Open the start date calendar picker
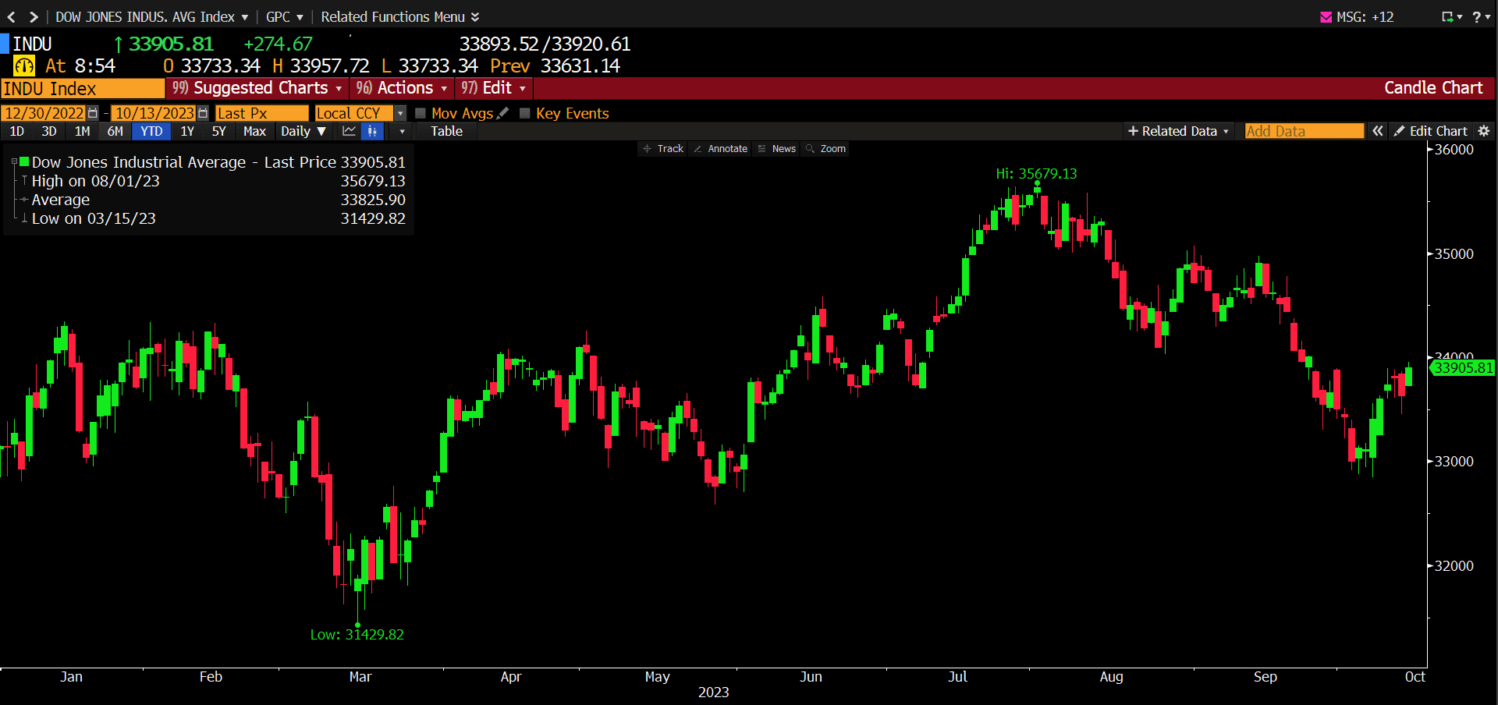The image size is (1498, 705). pyautogui.click(x=94, y=113)
